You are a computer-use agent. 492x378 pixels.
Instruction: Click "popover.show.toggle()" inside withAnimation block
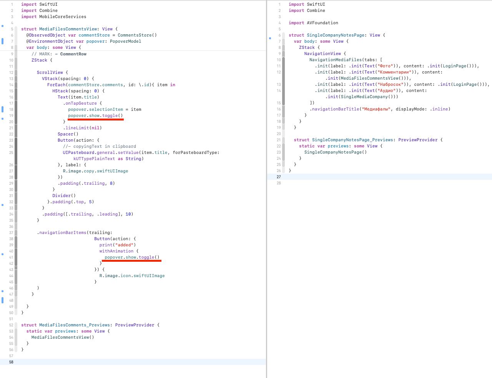pos(132,257)
